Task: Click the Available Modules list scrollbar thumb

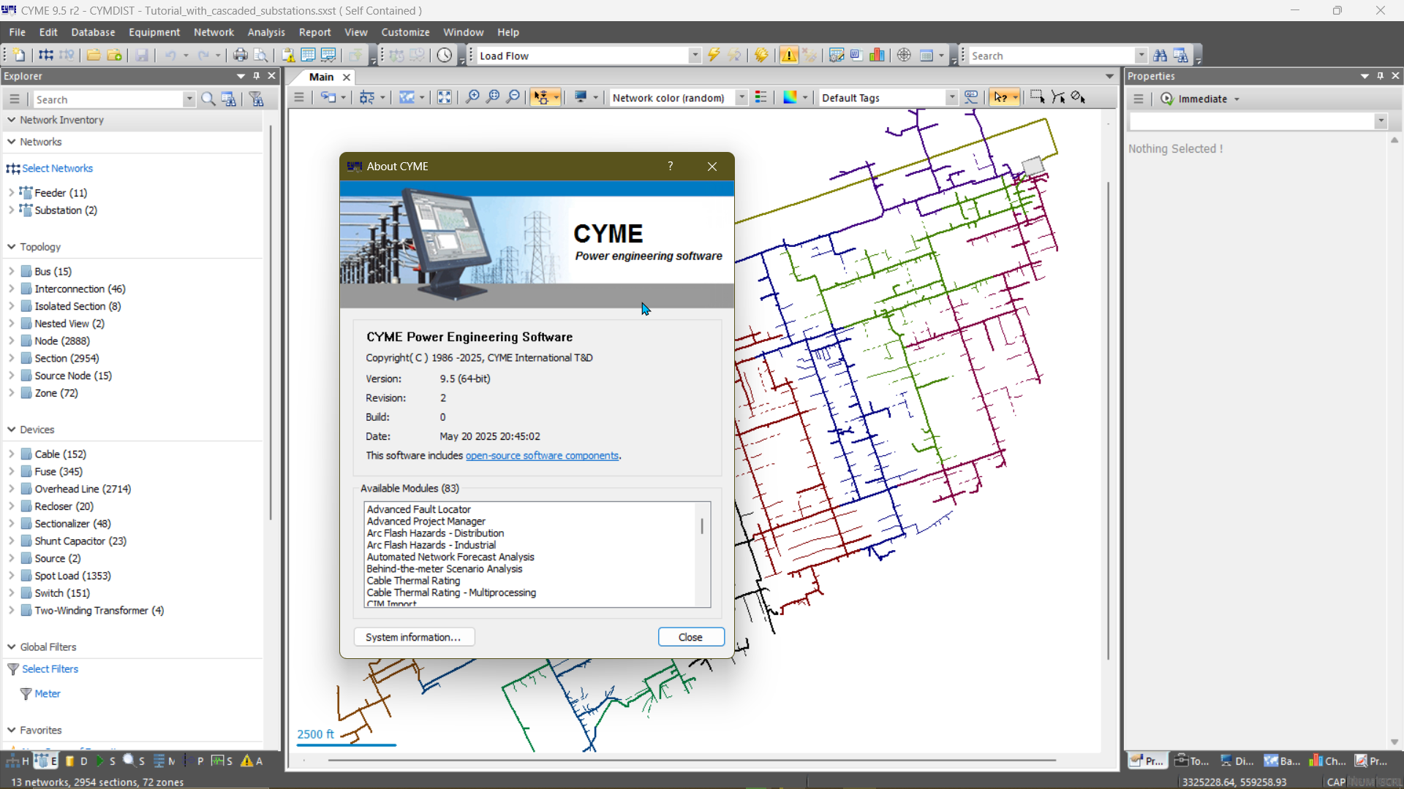Action: point(702,526)
